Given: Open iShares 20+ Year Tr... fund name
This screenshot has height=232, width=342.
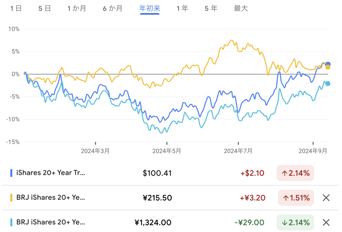Looking at the screenshot, I should click(51, 173).
